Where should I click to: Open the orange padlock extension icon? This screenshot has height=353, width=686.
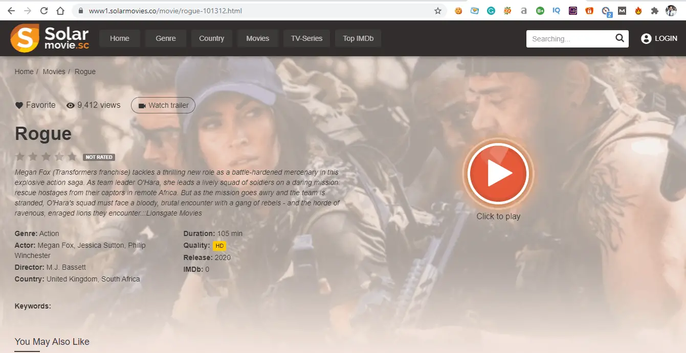click(x=589, y=11)
